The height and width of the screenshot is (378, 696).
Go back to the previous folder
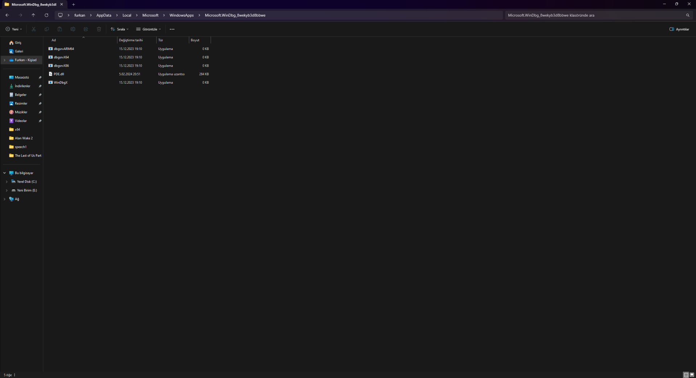pyautogui.click(x=7, y=15)
